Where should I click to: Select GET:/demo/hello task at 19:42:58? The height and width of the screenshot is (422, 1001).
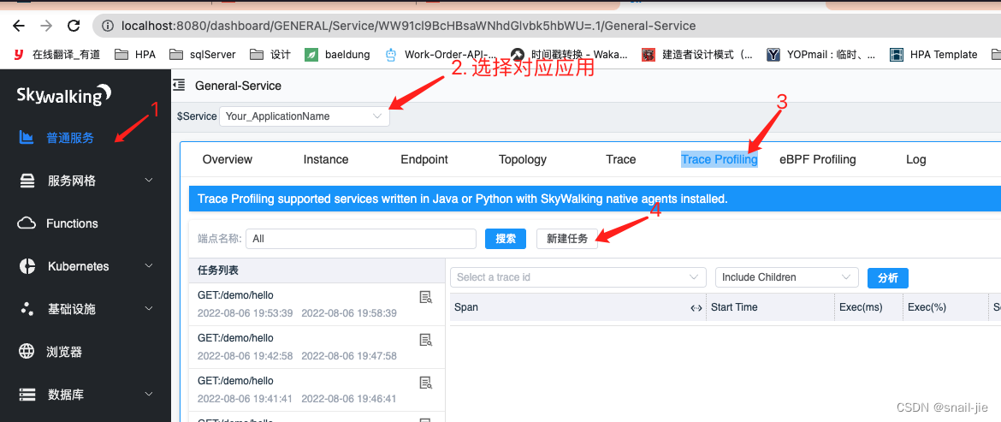coord(317,348)
